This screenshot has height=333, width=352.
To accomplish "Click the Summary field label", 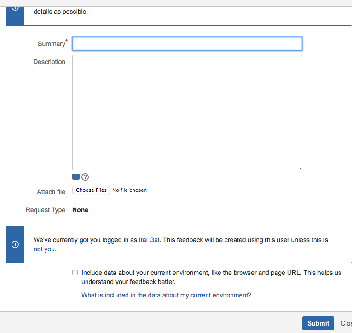I will pyautogui.click(x=52, y=44).
